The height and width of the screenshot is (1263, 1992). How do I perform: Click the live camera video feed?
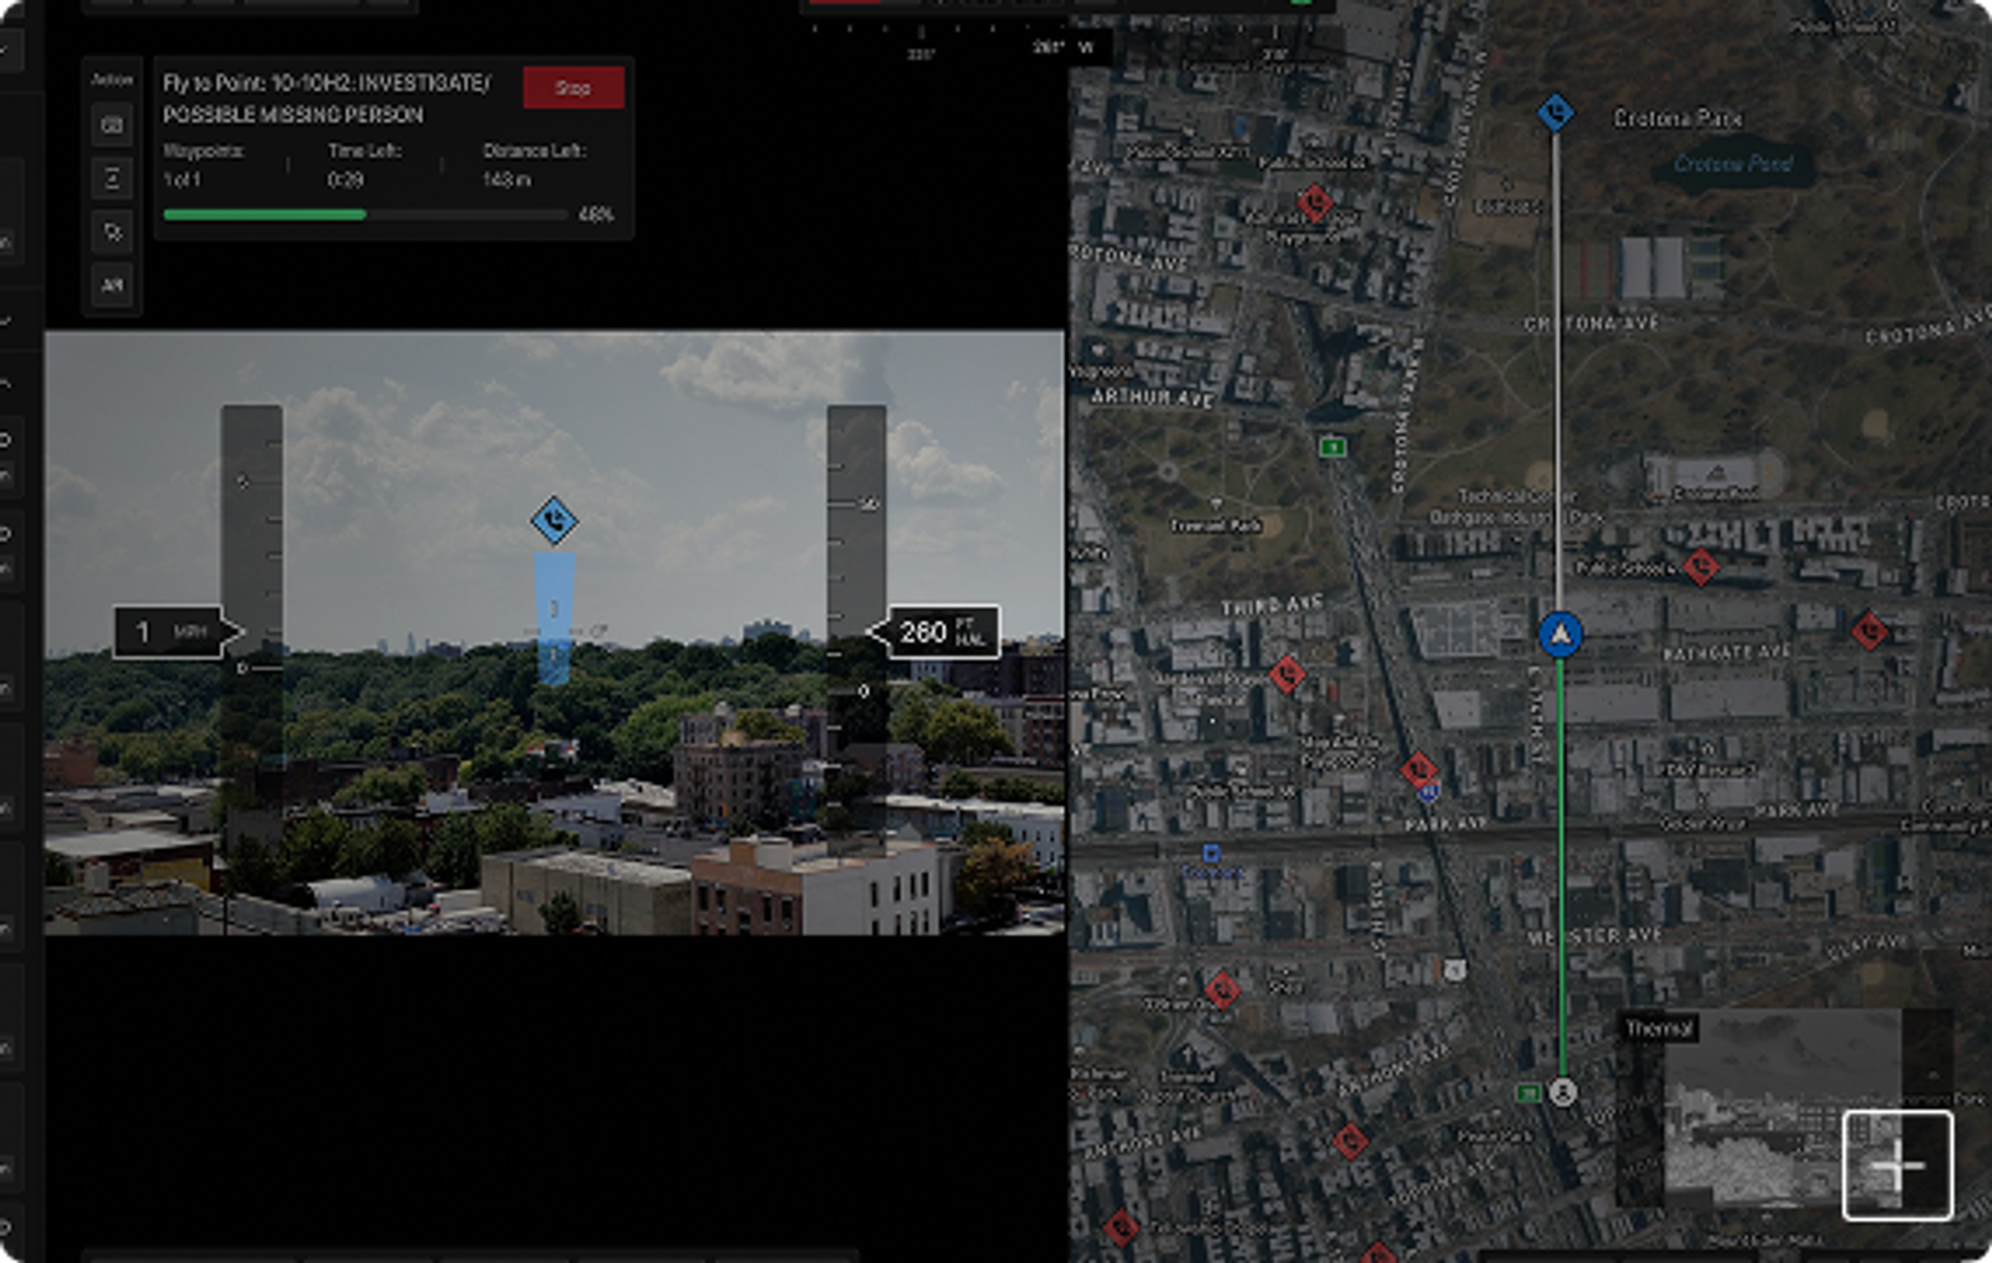coord(554,633)
